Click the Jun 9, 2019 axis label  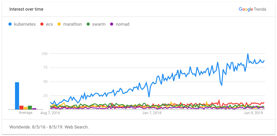[x=253, y=113]
